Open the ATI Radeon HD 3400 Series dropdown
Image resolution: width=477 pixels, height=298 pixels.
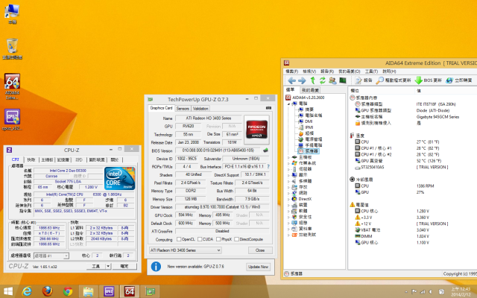pos(185,250)
